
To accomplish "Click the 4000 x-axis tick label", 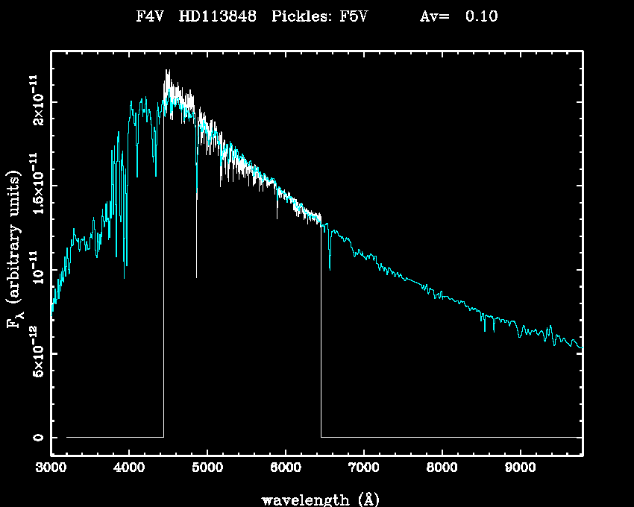I will point(129,468).
